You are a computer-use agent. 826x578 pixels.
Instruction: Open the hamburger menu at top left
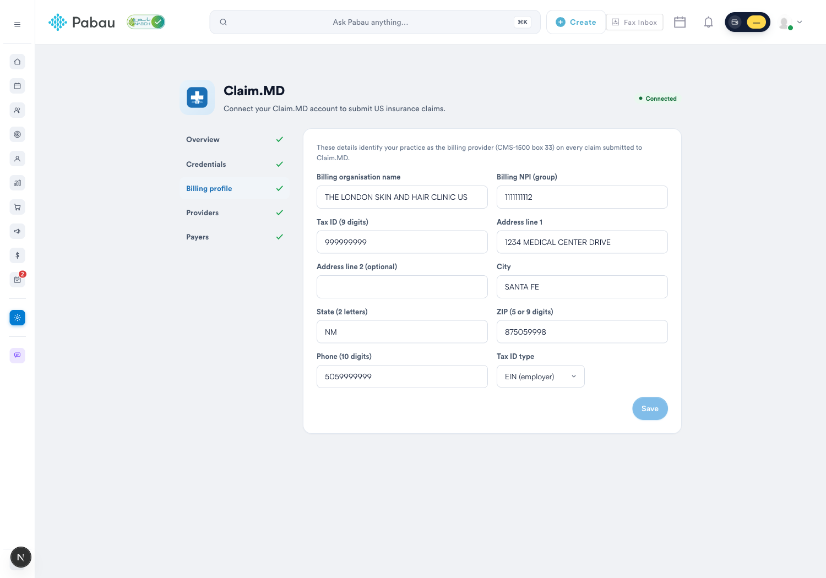click(x=17, y=24)
